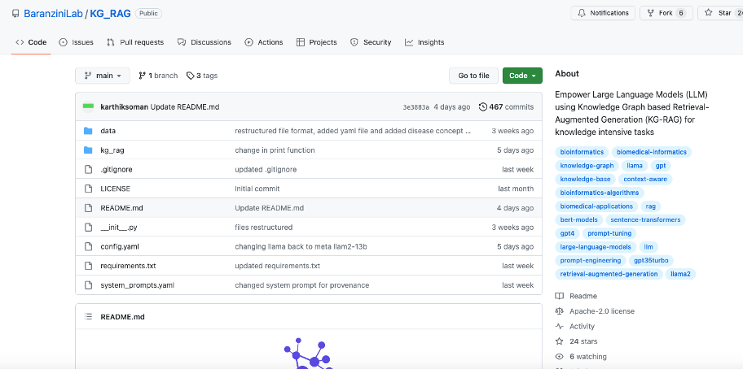Open the kg_rag folder
743x369 pixels.
(112, 150)
